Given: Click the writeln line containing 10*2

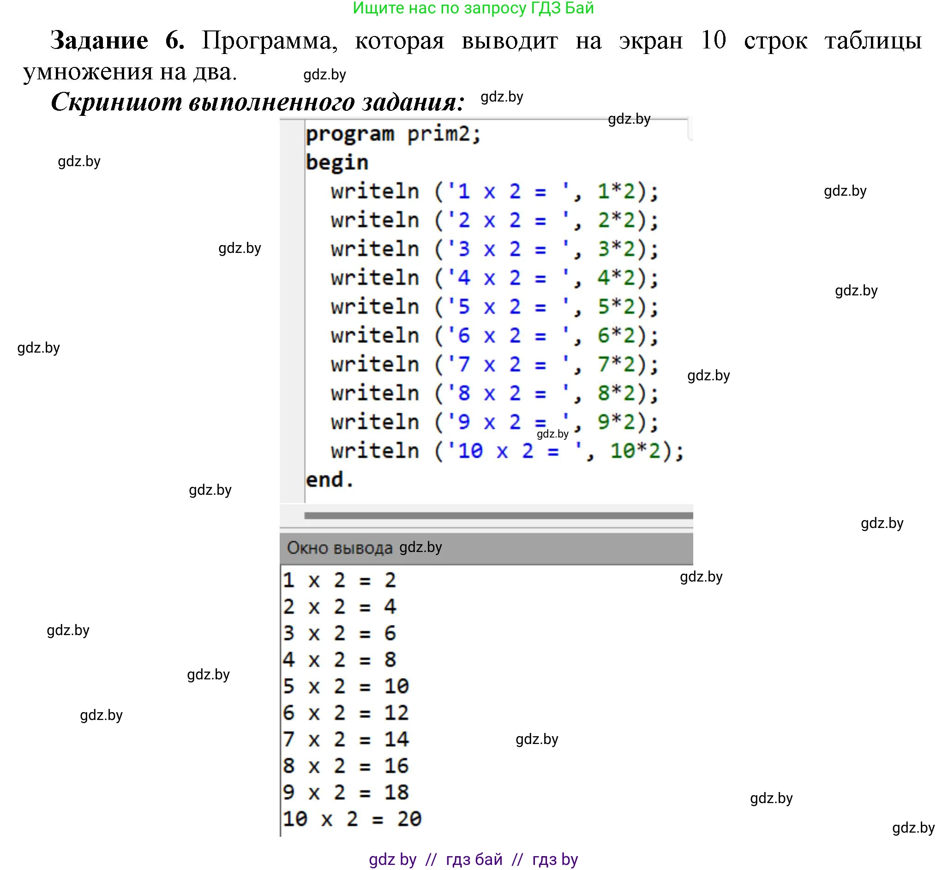Looking at the screenshot, I should point(506,451).
